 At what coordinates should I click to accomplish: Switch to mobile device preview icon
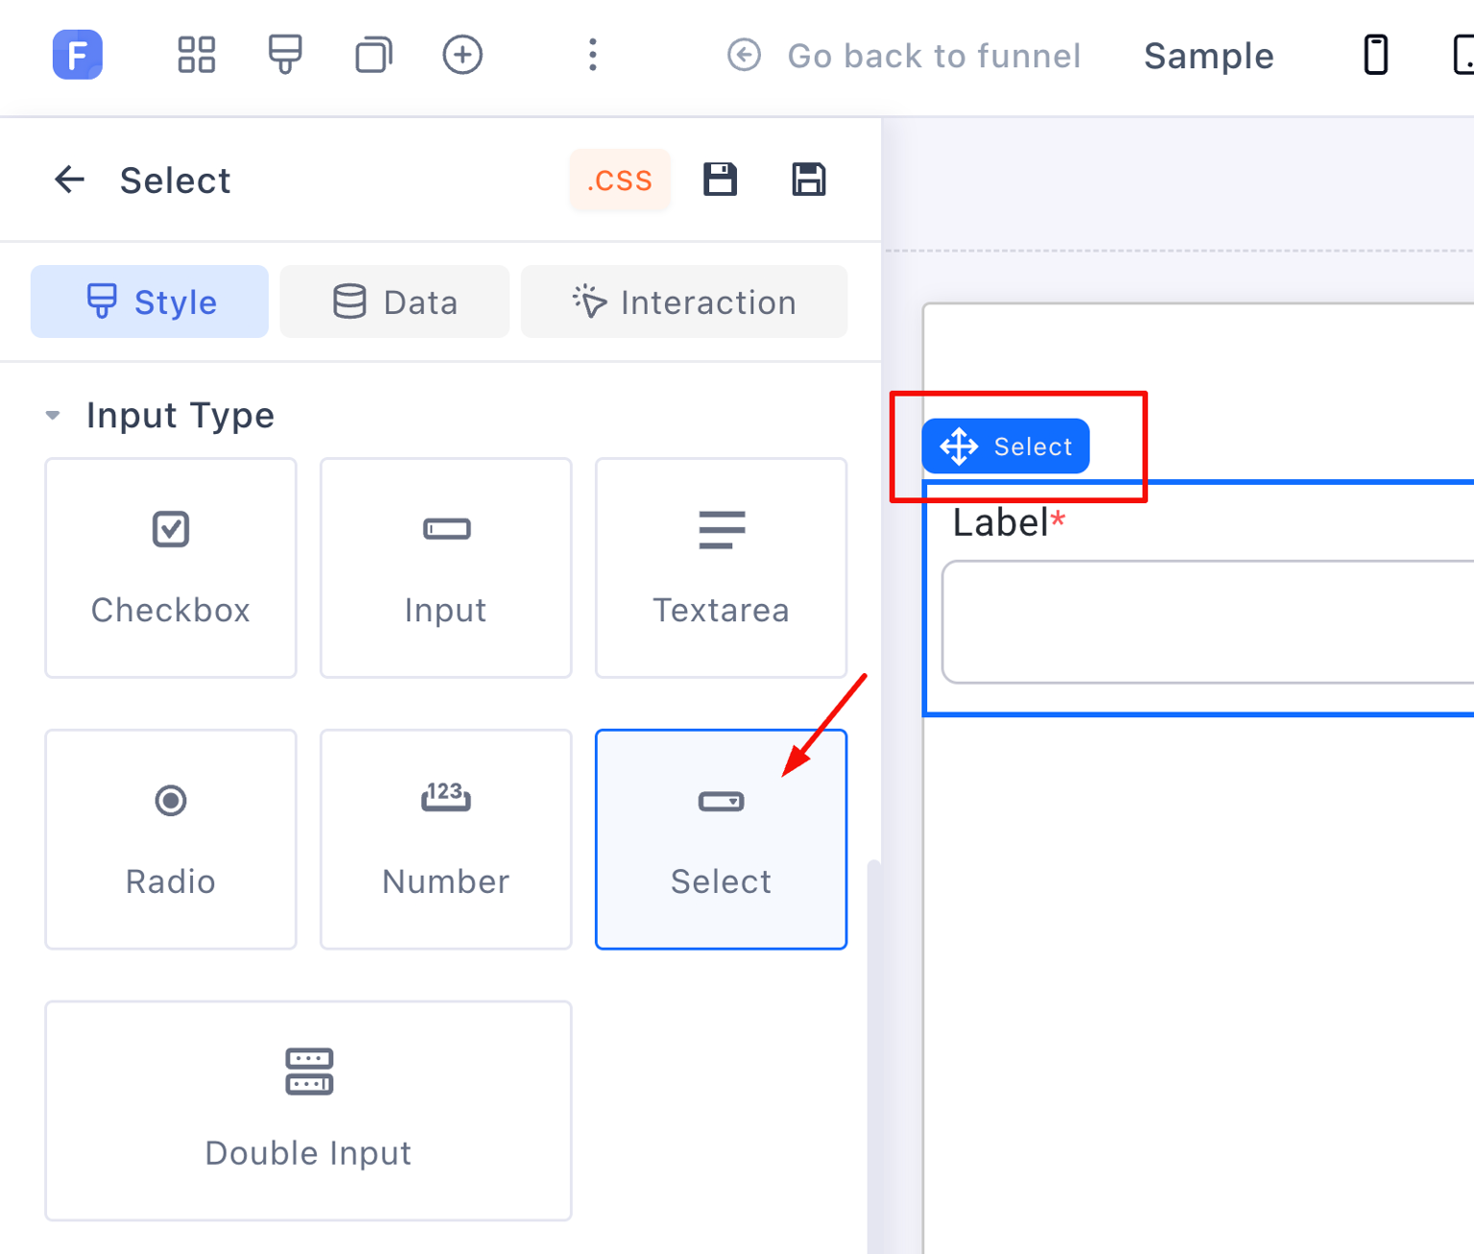click(x=1375, y=55)
